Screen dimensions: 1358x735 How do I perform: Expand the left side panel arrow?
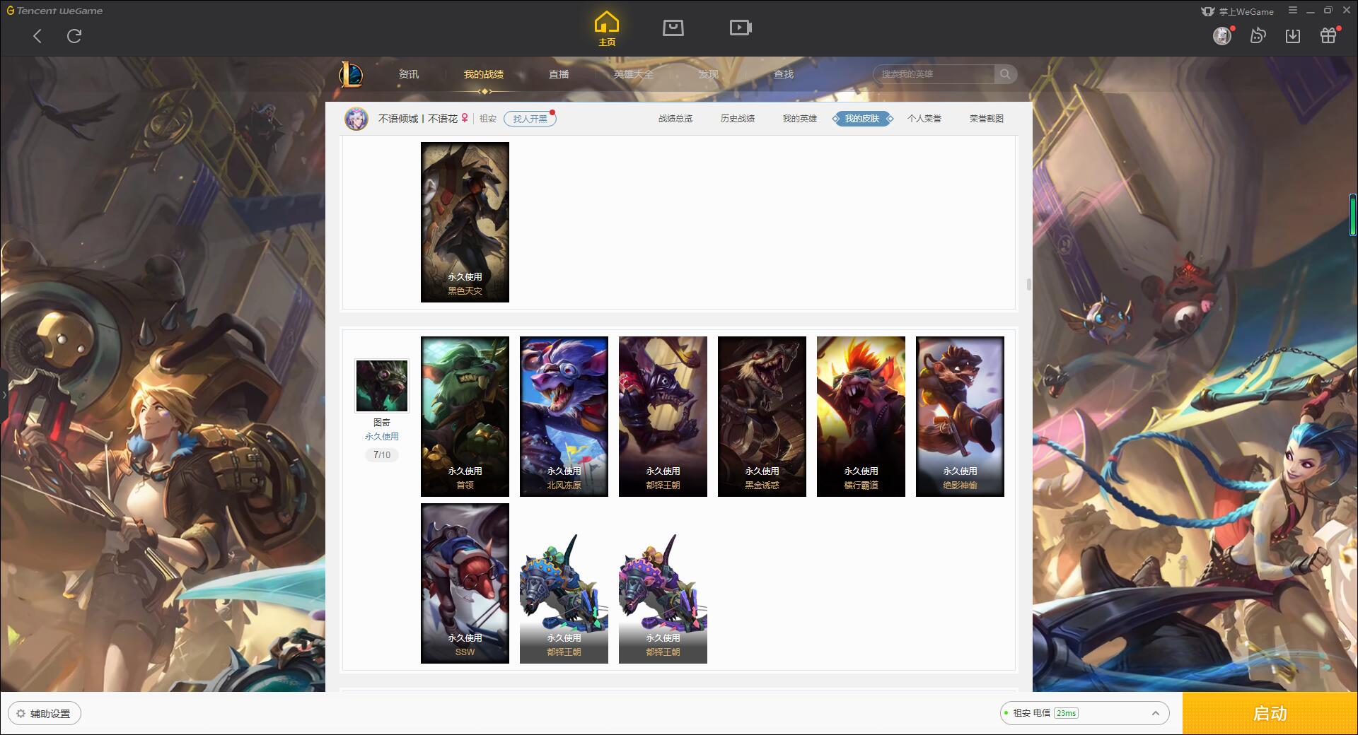point(4,394)
